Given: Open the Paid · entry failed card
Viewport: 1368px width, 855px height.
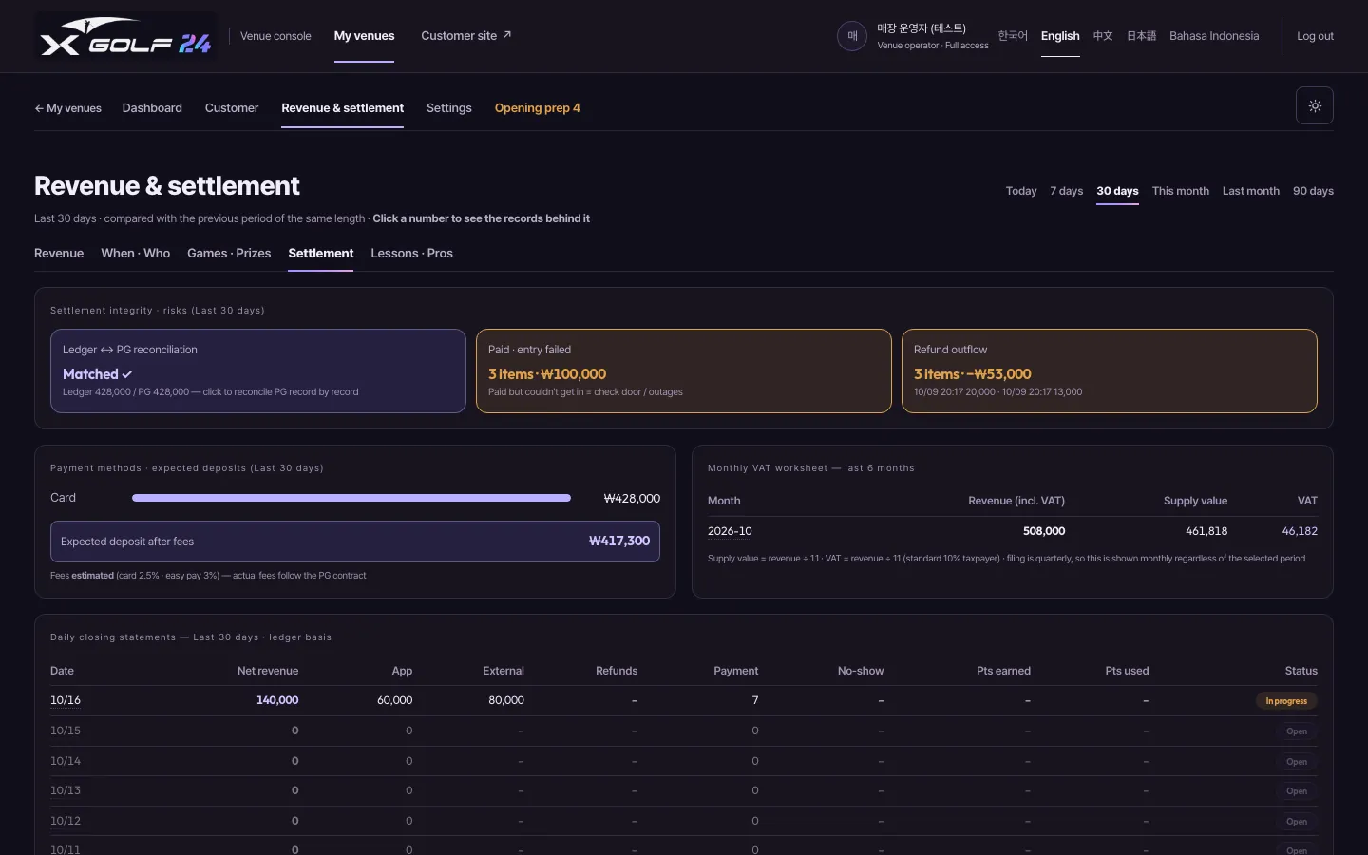Looking at the screenshot, I should click(x=684, y=371).
